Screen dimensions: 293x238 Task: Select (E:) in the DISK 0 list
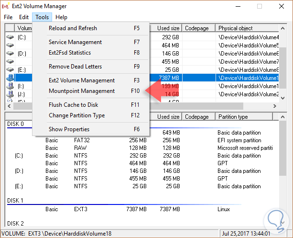19,186
